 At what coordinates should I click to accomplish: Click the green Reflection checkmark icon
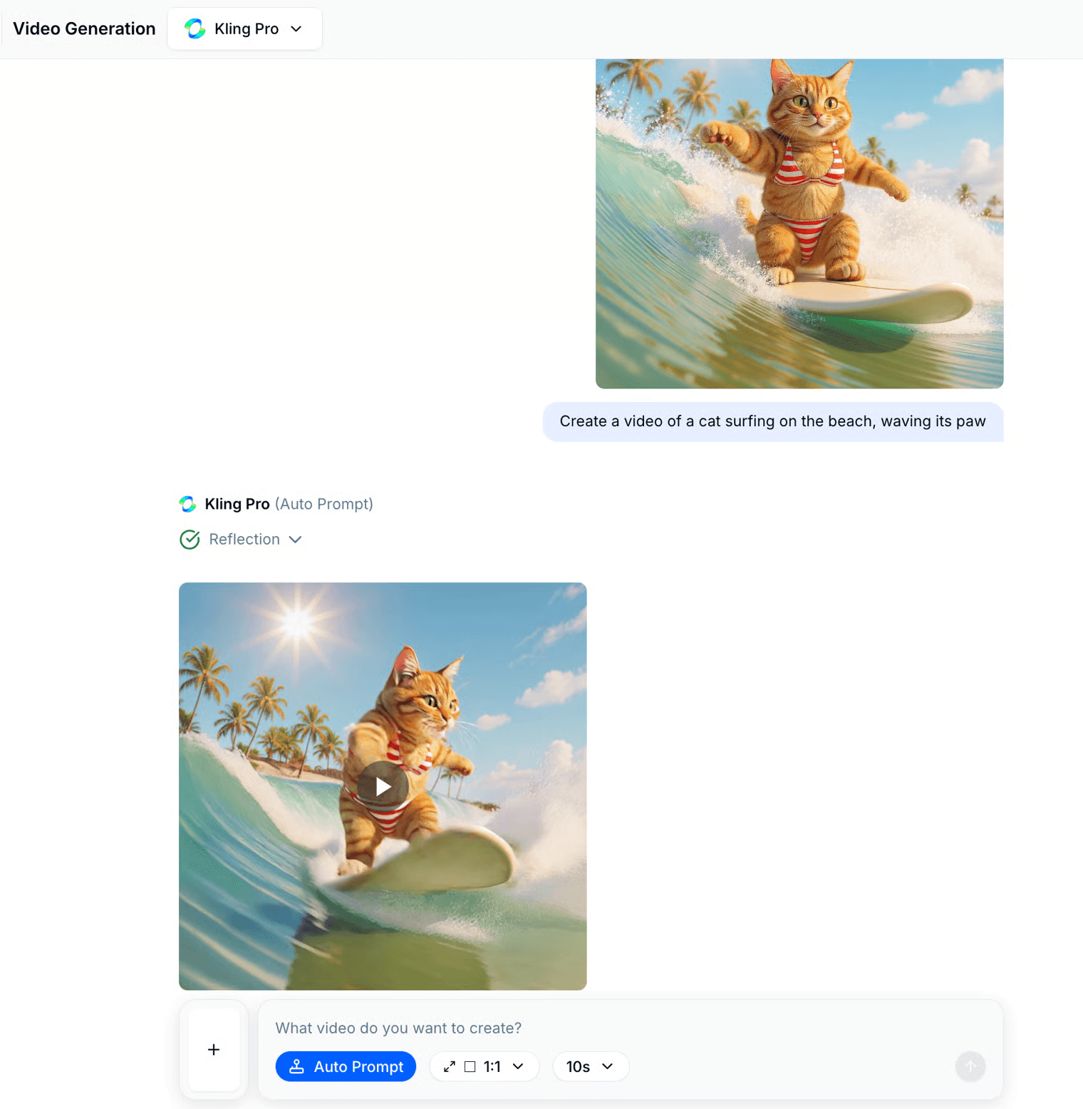tap(190, 540)
